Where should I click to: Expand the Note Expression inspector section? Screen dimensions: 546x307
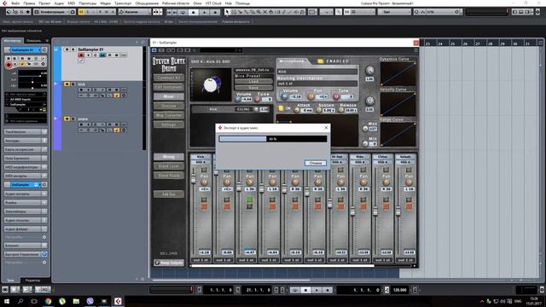point(26,158)
